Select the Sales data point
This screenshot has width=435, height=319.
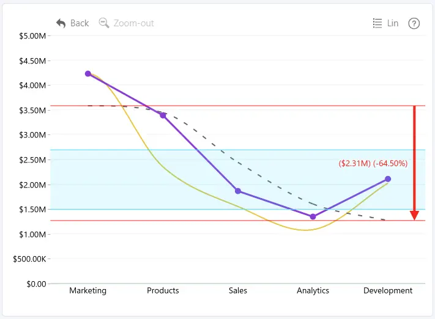tap(238, 191)
